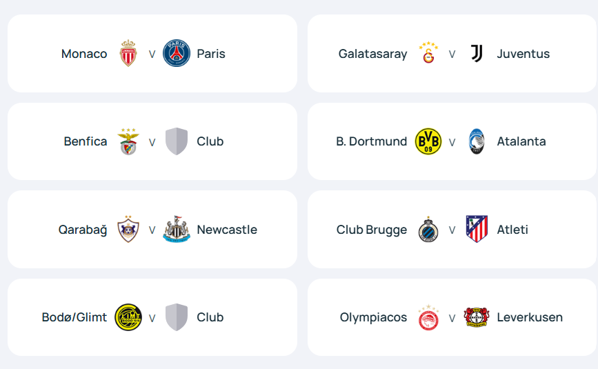The image size is (598, 369).
Task: Click the Borussia Dortmund BVB badge
Action: pos(428,141)
